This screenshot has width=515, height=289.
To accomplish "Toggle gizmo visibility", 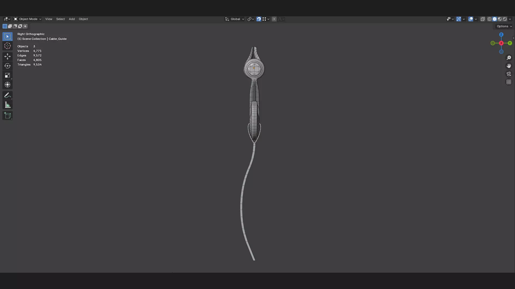I will tap(459, 19).
